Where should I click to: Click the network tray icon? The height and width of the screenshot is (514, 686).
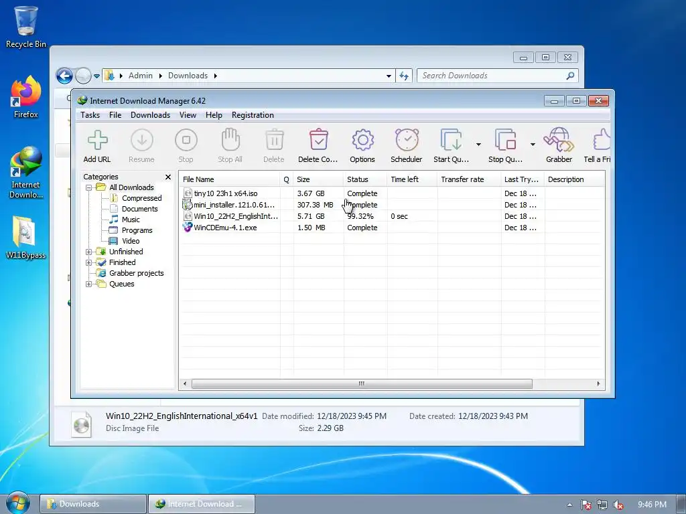[x=602, y=505]
